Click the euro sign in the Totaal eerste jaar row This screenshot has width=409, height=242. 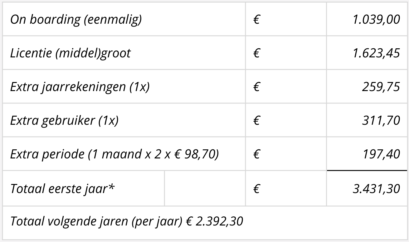click(256, 189)
